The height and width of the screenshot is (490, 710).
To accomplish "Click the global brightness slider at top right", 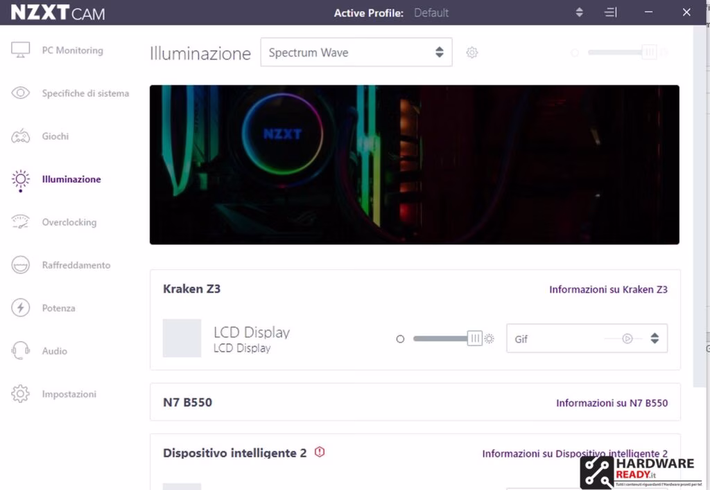I will pos(622,52).
